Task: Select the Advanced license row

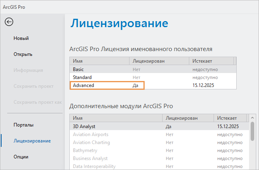Action: pyautogui.click(x=153, y=85)
